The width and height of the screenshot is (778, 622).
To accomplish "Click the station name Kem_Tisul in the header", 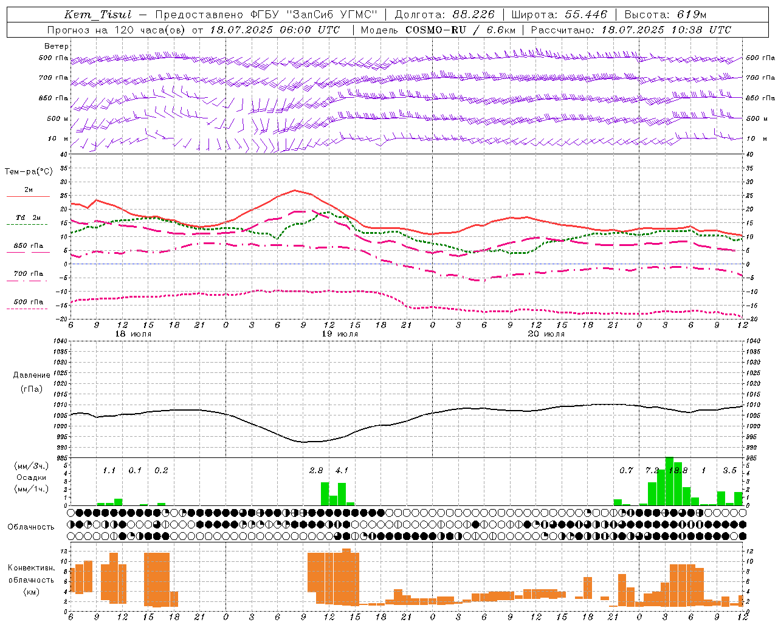I will 98,15.
